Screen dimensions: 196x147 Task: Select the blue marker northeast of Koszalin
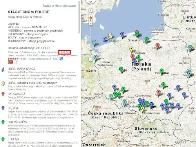tap(122, 35)
